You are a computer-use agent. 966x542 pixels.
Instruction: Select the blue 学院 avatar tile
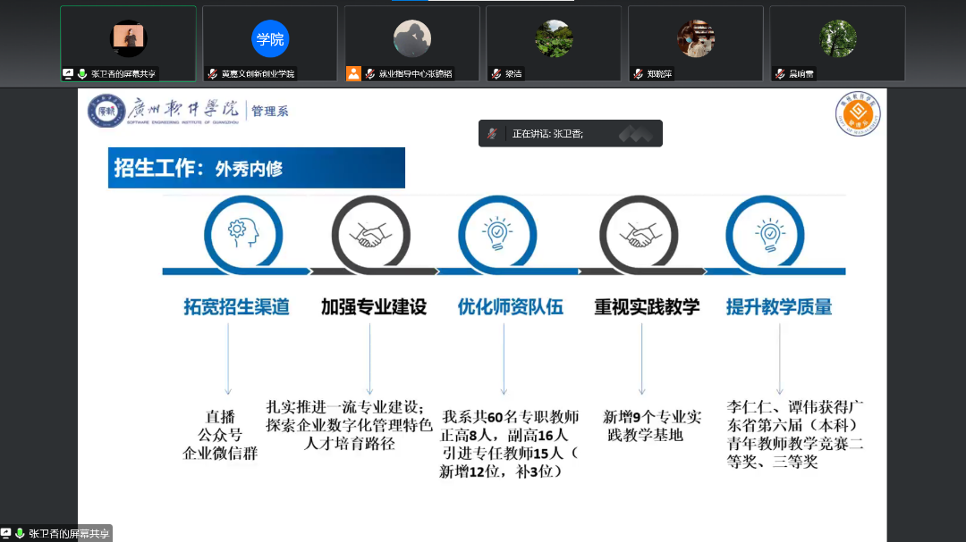(270, 38)
